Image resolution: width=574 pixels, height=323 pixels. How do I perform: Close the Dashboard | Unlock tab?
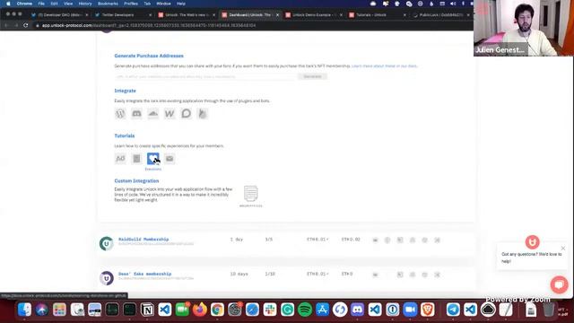click(277, 15)
